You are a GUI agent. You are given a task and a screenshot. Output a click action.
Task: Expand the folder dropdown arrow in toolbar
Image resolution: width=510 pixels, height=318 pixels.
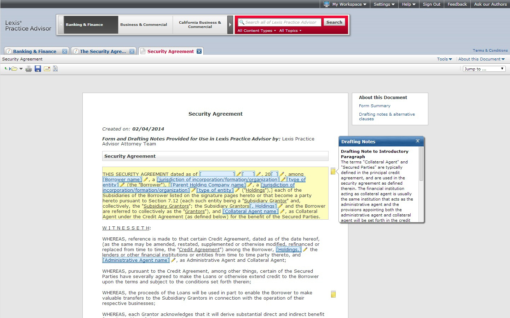pos(21,69)
